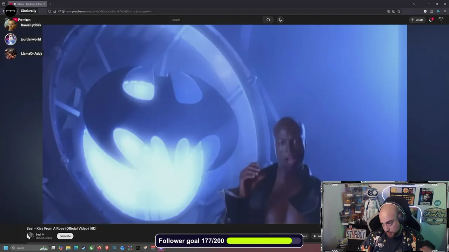449x252 pixels.
Task: Click the Create button
Action: point(417,20)
